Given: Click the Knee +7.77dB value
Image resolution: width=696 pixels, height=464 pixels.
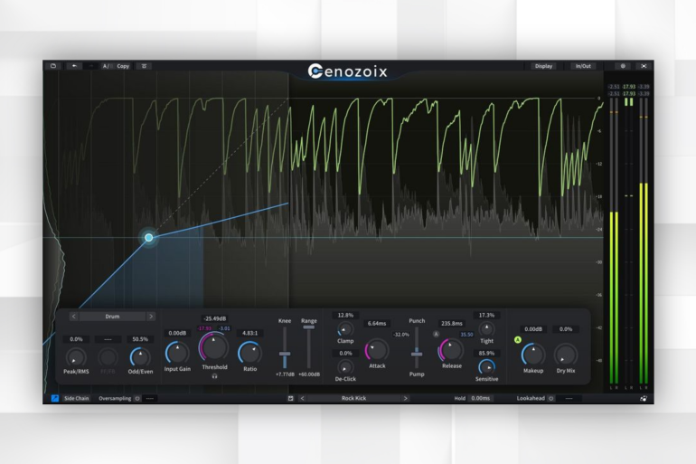Looking at the screenshot, I should click(x=285, y=374).
